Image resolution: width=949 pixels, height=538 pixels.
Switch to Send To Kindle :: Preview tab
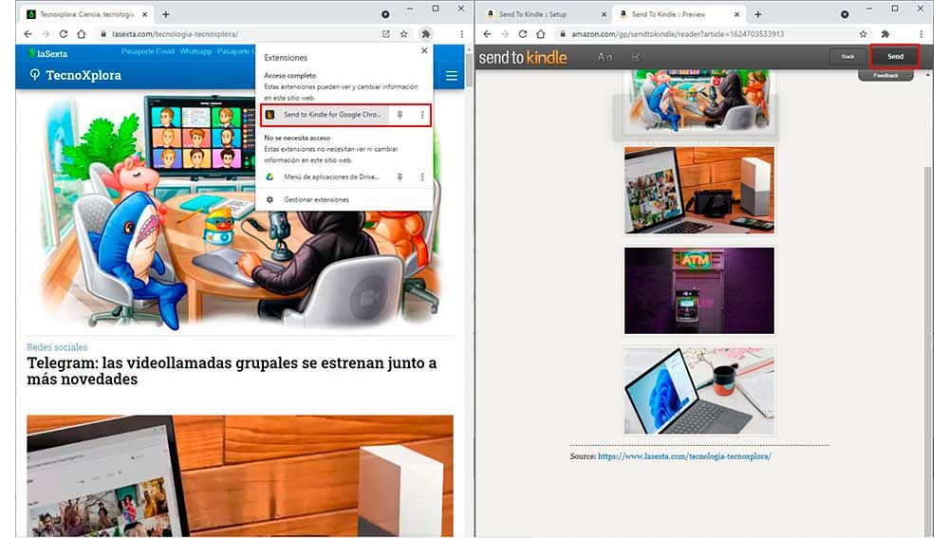point(668,14)
